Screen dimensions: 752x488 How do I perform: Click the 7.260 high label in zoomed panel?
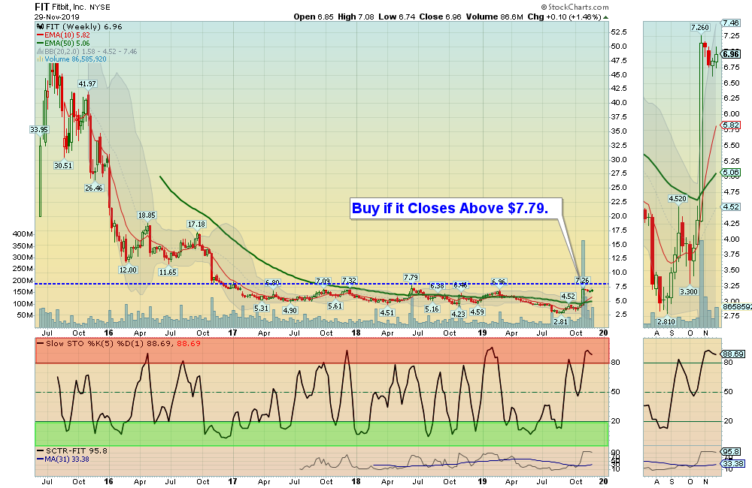pos(699,27)
